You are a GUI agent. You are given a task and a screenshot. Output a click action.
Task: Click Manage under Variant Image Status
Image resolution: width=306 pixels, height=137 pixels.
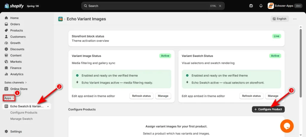click(x=163, y=96)
